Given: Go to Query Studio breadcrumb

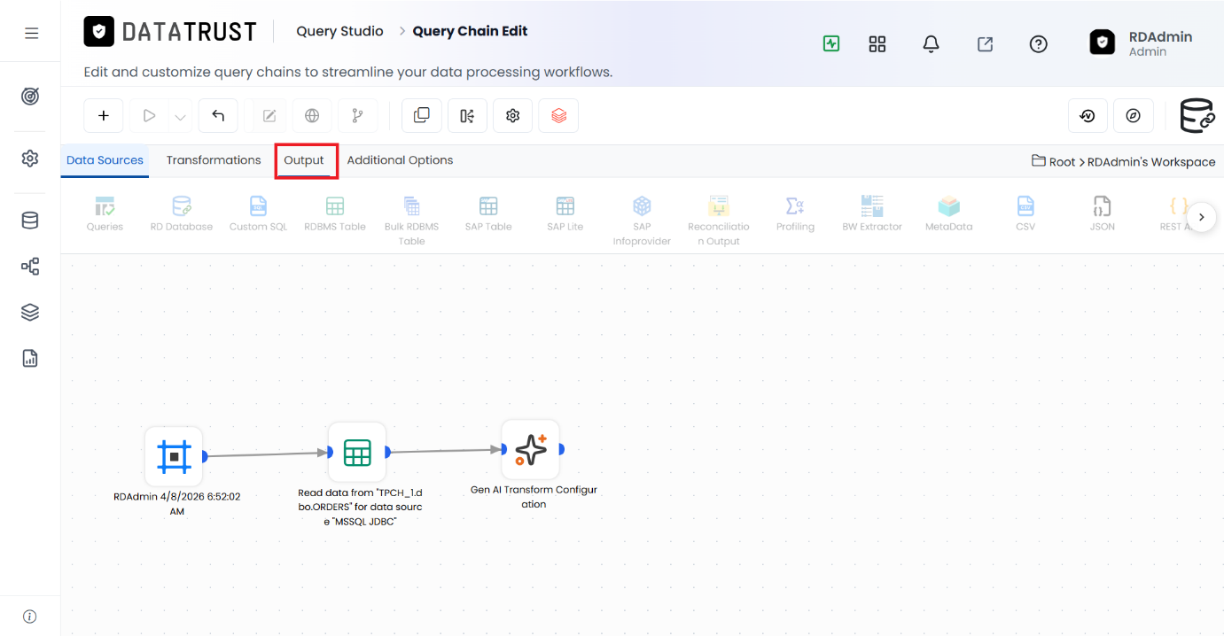Looking at the screenshot, I should click(x=339, y=31).
